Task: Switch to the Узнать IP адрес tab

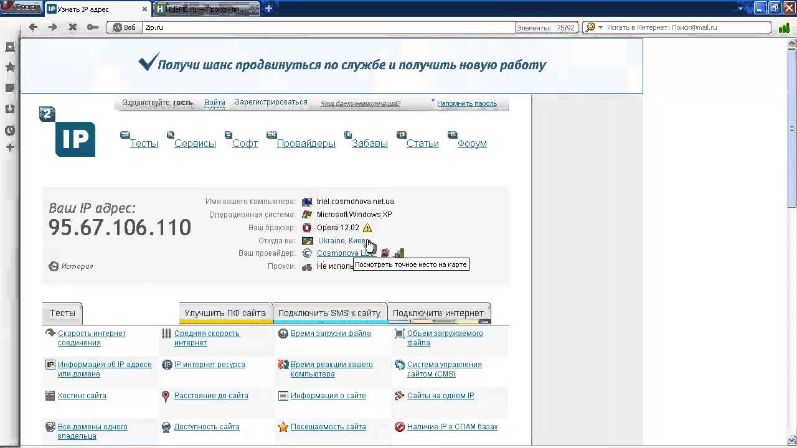Action: coord(98,9)
